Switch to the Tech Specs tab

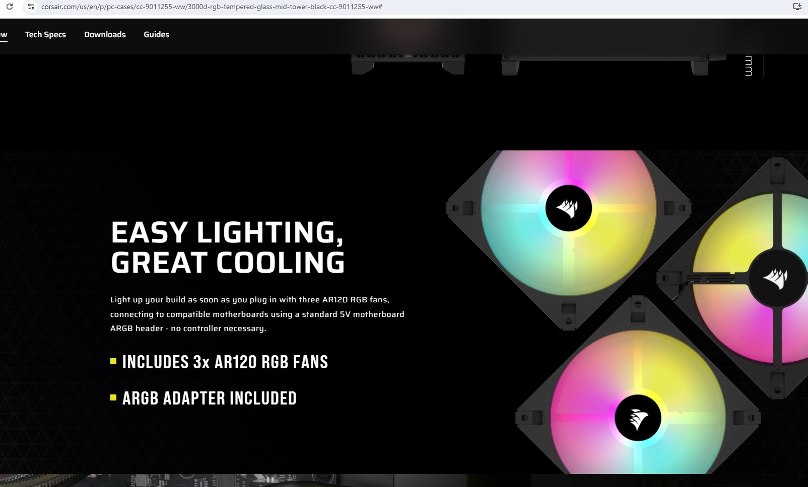(x=45, y=34)
